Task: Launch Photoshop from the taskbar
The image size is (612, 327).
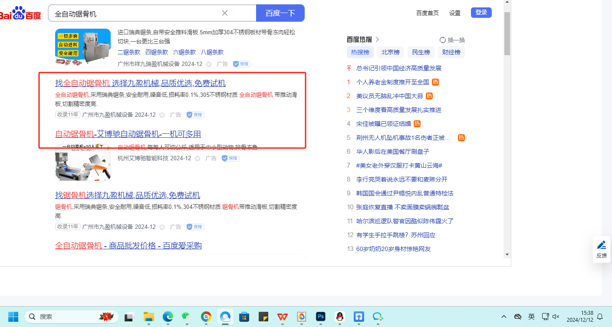Action: (321, 317)
